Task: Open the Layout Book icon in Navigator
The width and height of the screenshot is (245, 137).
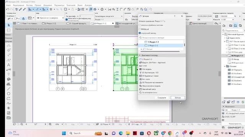Action: pos(235,25)
